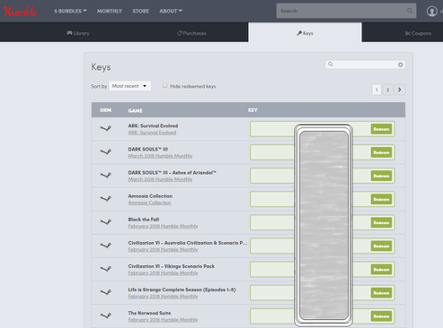The image size is (443, 328).
Task: Open the user account avatar icon
Action: point(432,12)
